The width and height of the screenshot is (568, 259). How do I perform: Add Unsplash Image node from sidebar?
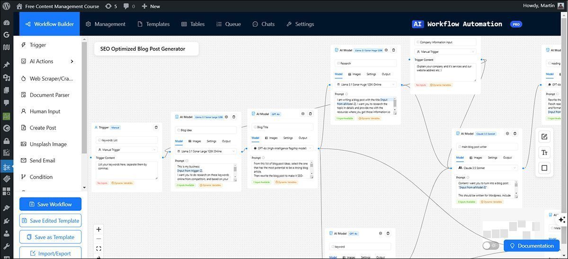click(x=47, y=144)
